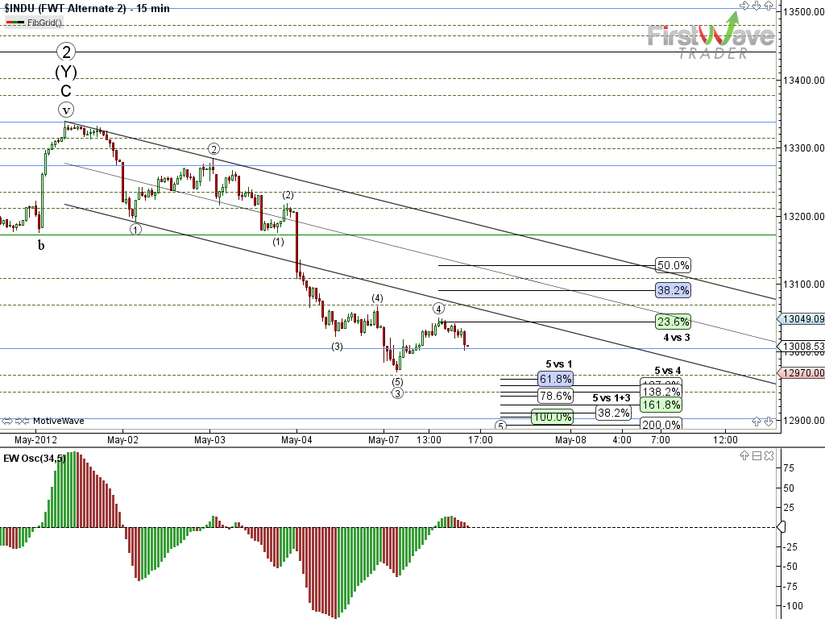Click up arrow icon above the time axis
Screen dimensions: 825x619
pyautogui.click(x=757, y=421)
